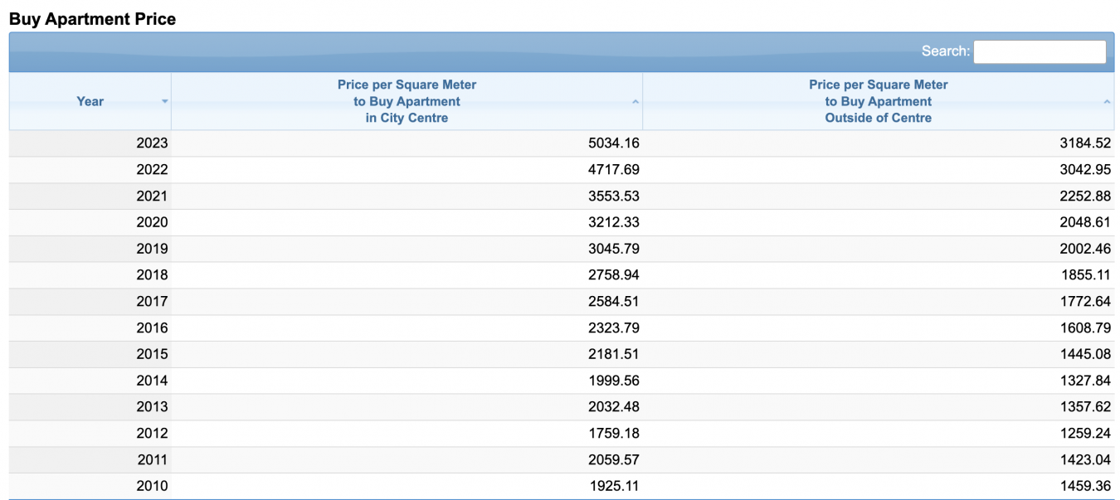Sort table by Year header text
The width and height of the screenshot is (1120, 500).
coord(90,101)
